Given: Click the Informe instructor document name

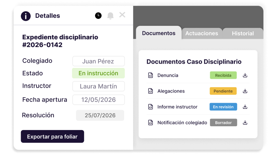Looking at the screenshot, I should coord(177,107).
